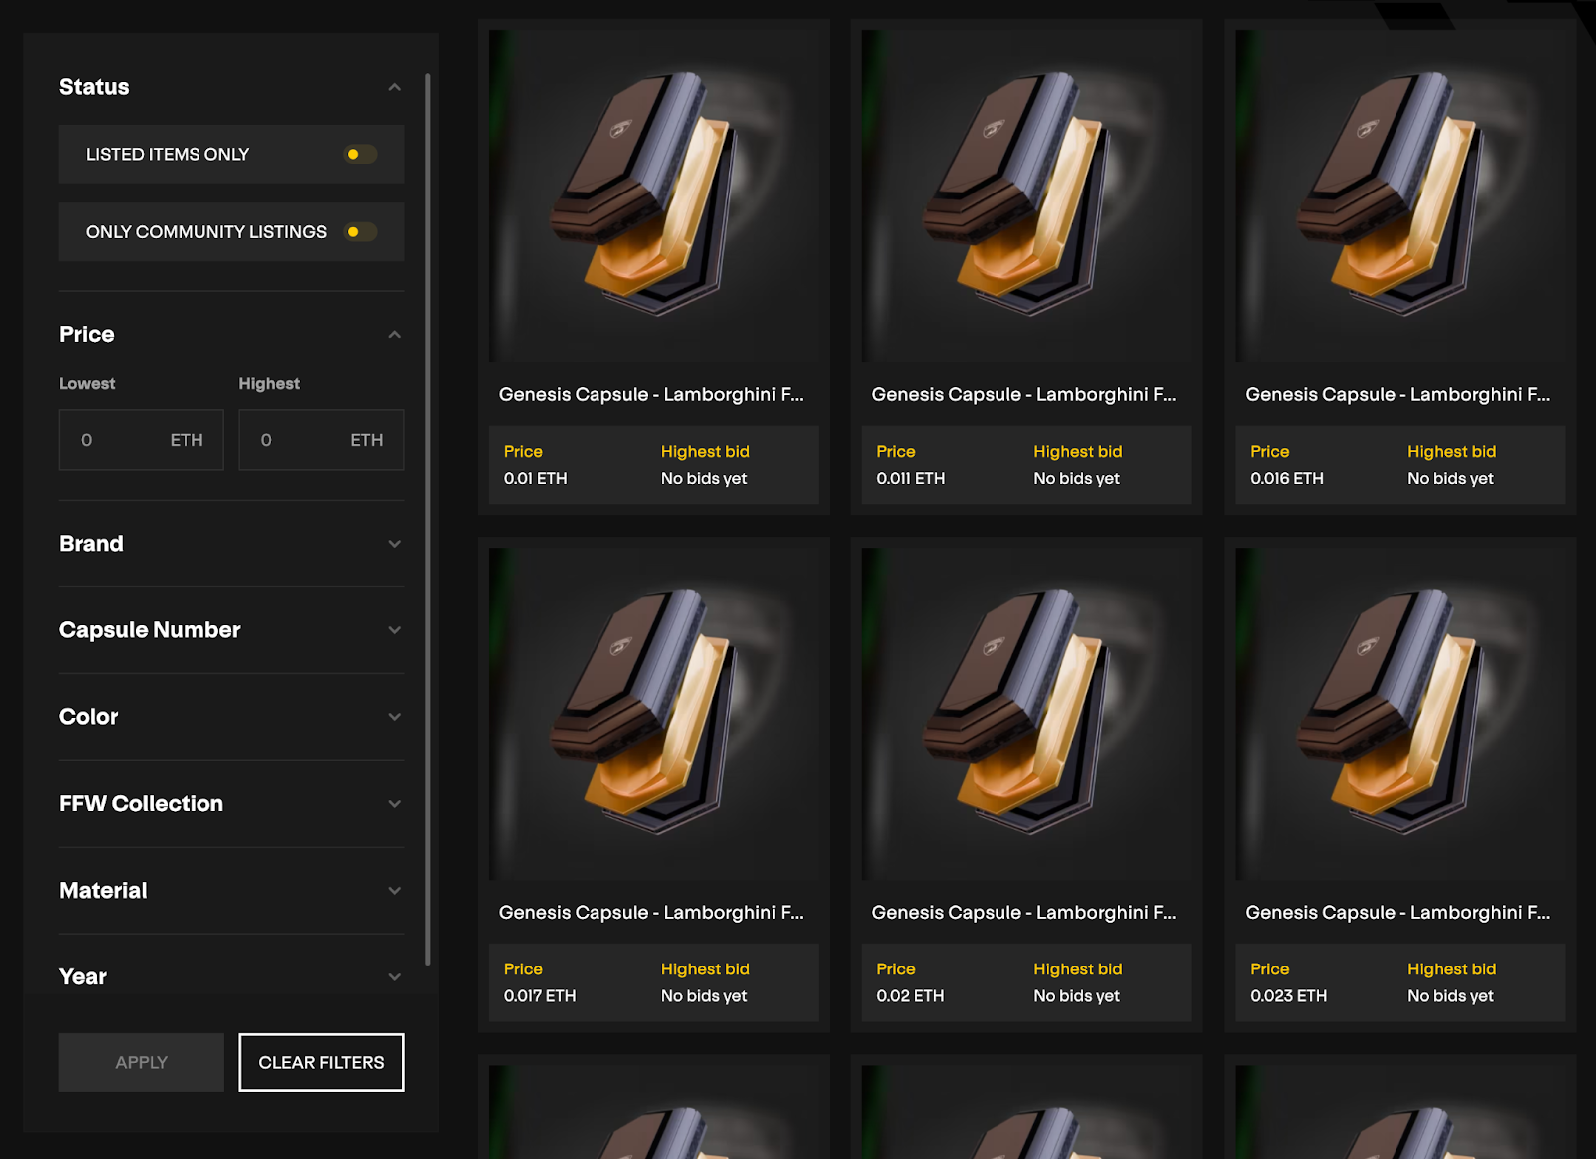This screenshot has height=1159, width=1596.
Task: Expand the Color filter
Action: [394, 717]
